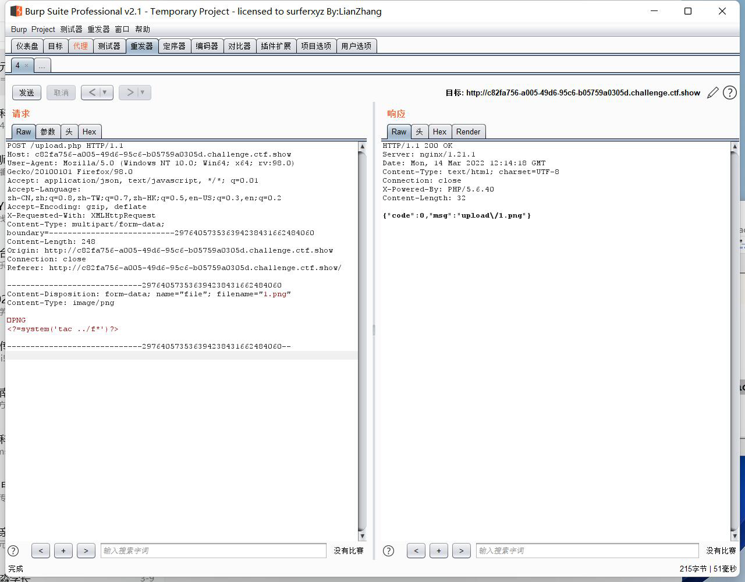Go to next request search match
This screenshot has width=745, height=582.
pyautogui.click(x=86, y=551)
